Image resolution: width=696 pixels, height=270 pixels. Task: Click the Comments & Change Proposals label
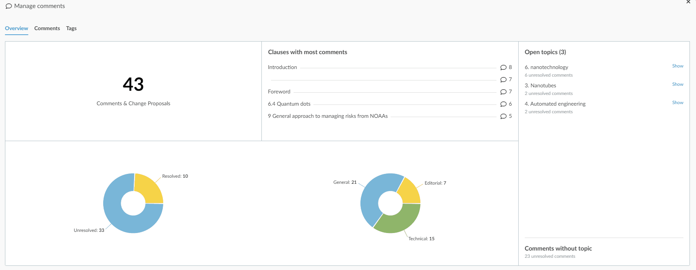tap(133, 103)
